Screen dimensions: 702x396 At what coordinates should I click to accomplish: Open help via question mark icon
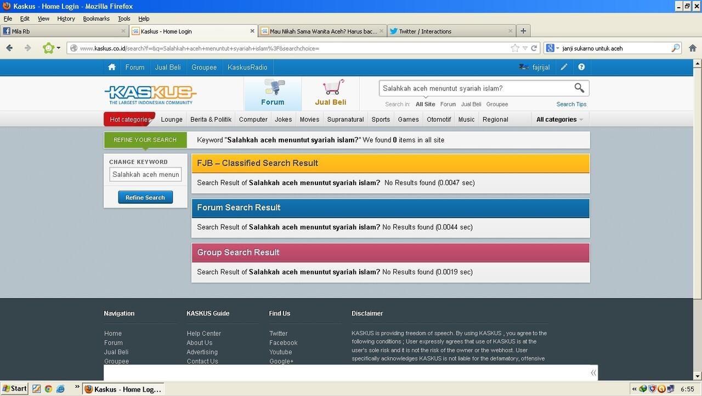581,67
